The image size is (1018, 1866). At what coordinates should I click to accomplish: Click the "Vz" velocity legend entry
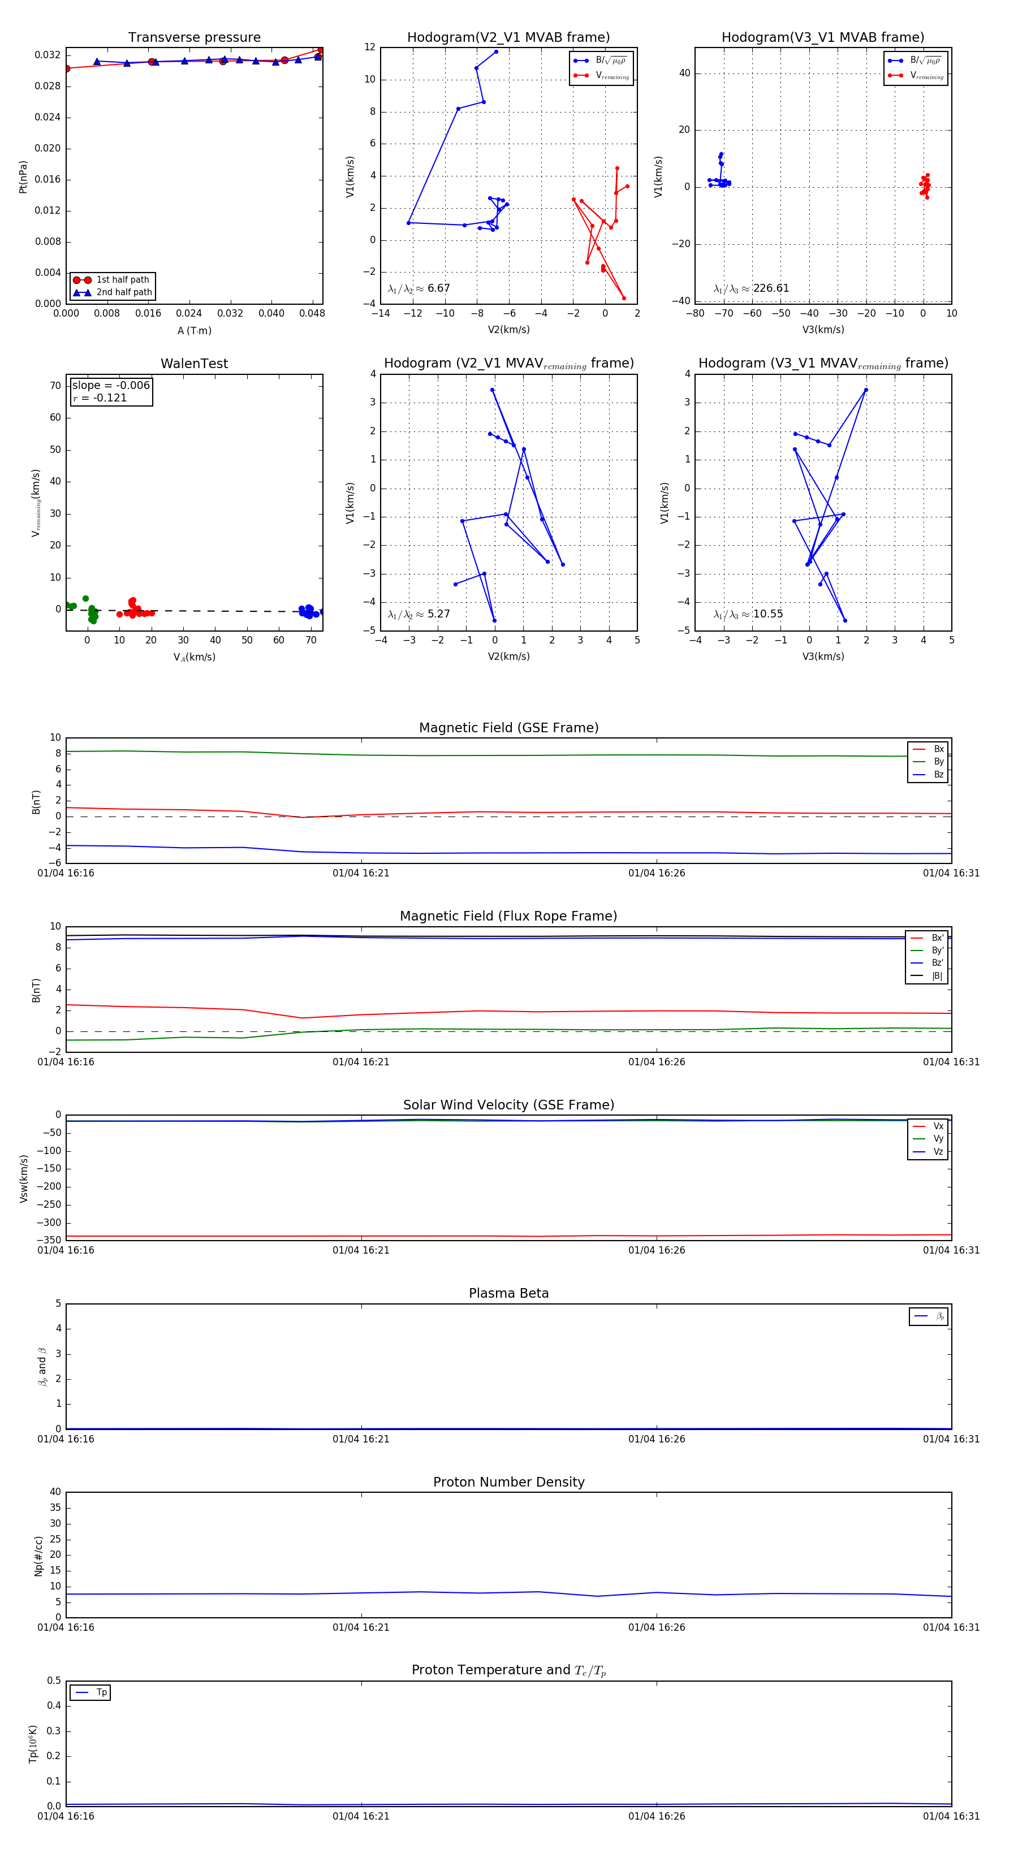pos(928,1152)
